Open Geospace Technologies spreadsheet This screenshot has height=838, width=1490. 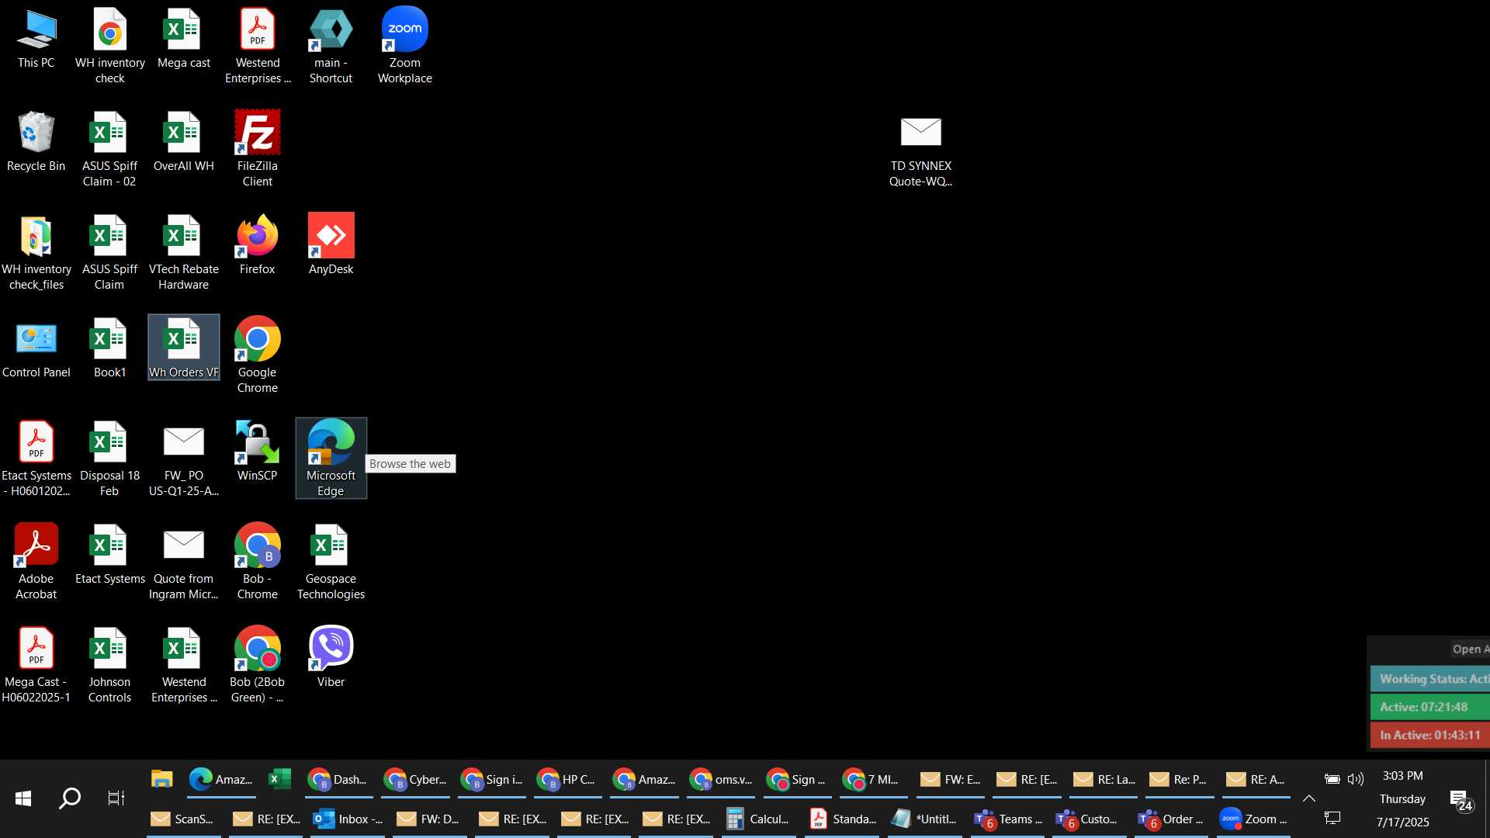coord(331,563)
